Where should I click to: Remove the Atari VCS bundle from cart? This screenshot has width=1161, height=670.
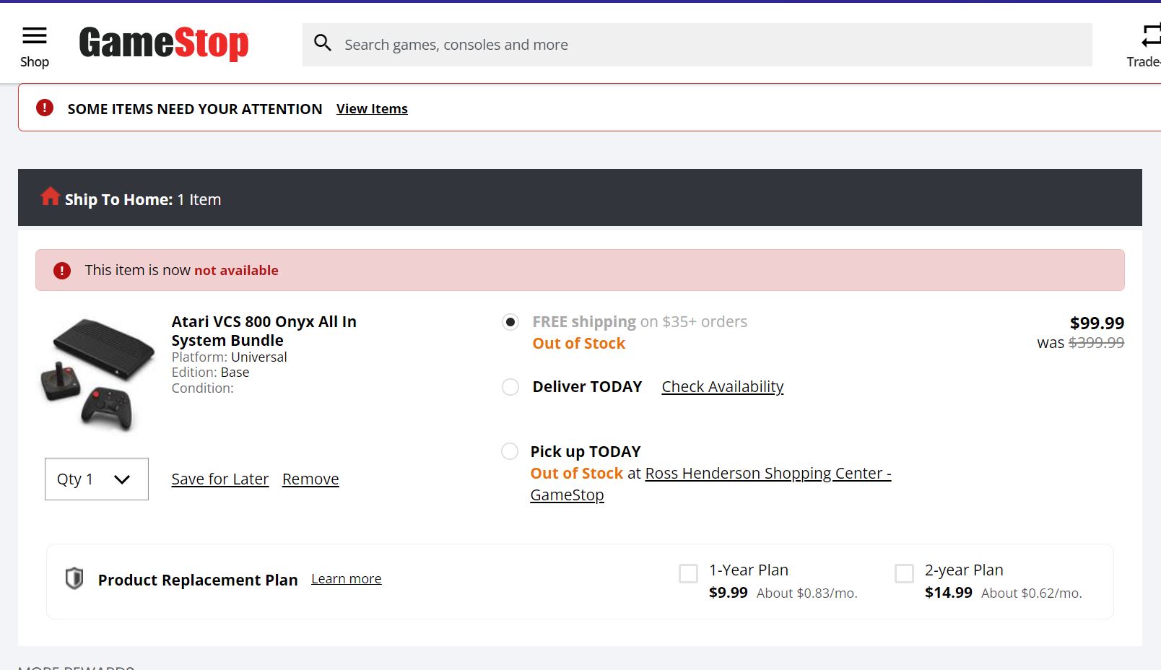click(310, 479)
